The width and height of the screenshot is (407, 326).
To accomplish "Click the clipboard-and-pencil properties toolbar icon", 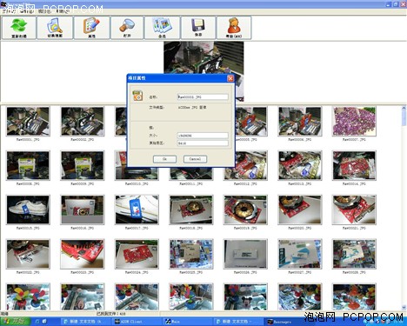I will tap(91, 28).
